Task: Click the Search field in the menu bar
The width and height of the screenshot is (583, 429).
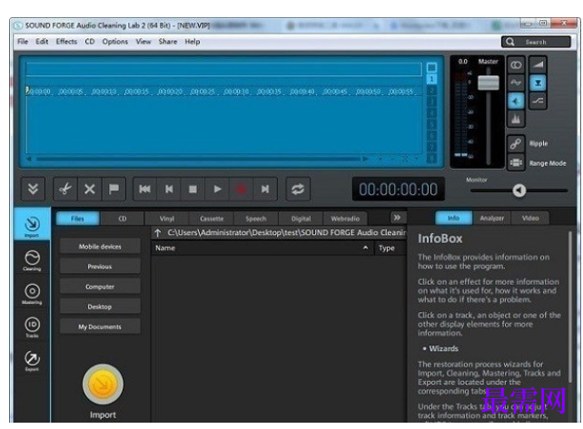Action: coord(536,42)
